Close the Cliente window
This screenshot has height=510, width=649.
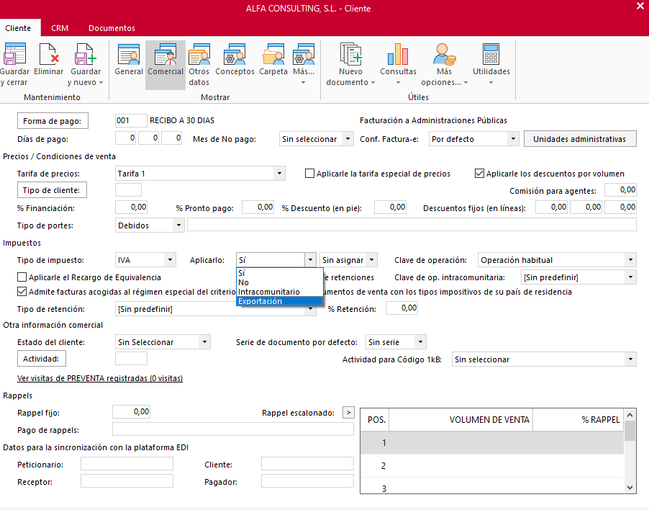pos(640,5)
